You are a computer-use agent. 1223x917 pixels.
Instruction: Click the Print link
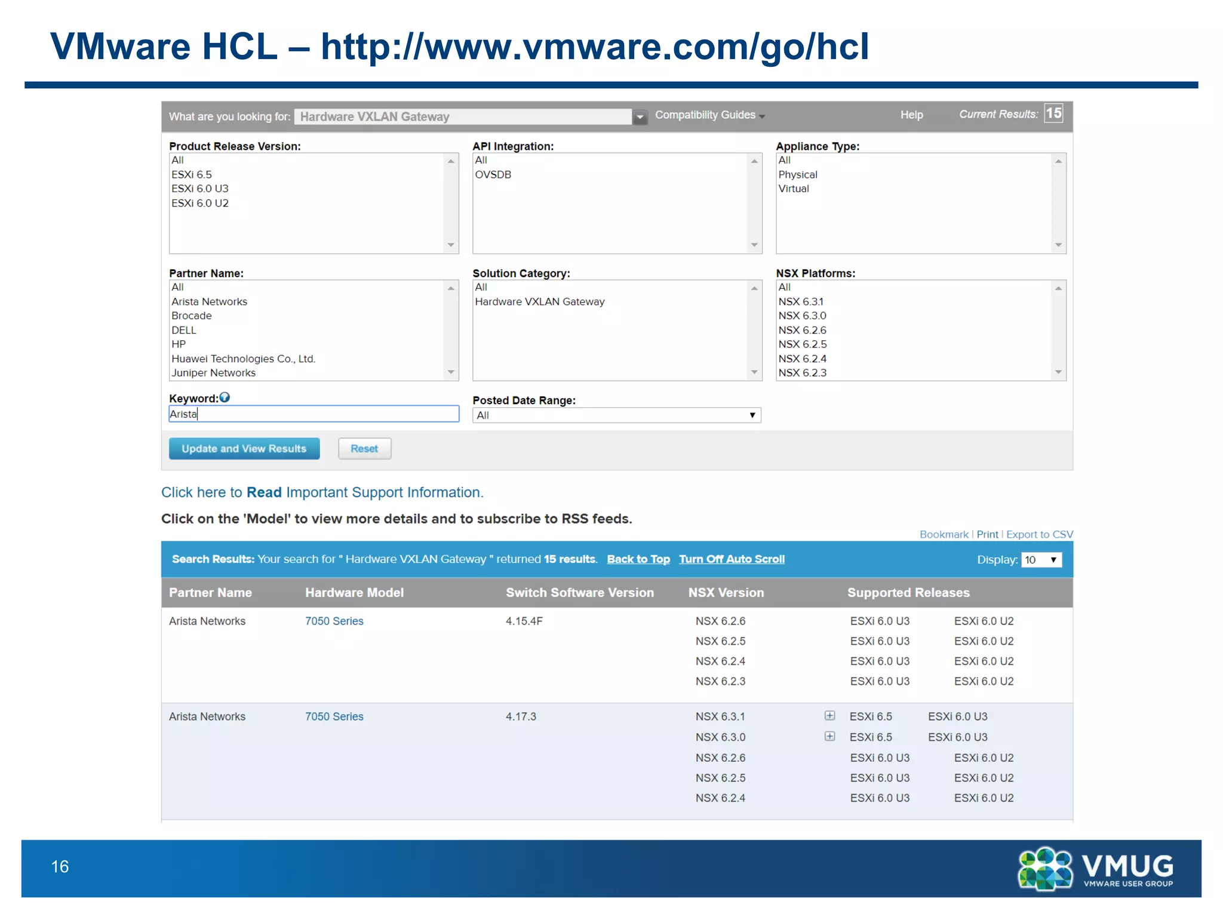(x=987, y=534)
